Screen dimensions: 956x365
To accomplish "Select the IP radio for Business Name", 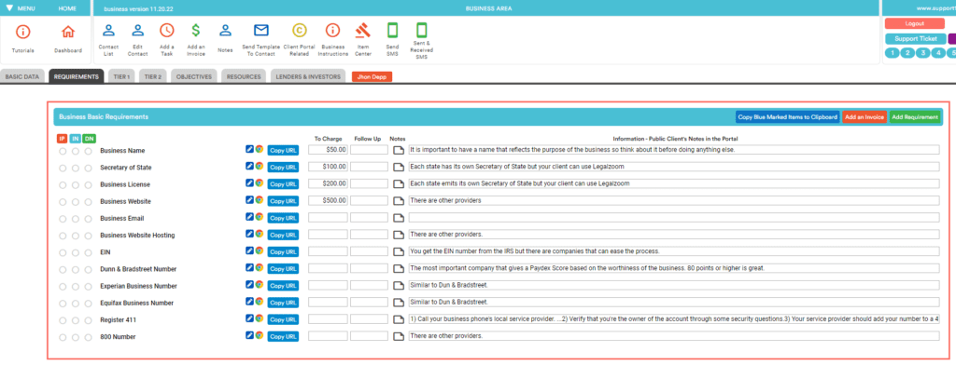I will click(x=63, y=151).
